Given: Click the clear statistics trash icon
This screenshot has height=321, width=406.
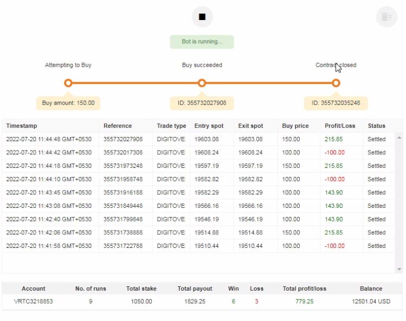Looking at the screenshot, I should coord(386,17).
